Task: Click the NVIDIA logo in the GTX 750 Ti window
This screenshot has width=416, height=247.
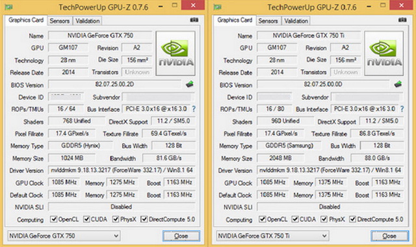Action: pos(384,53)
